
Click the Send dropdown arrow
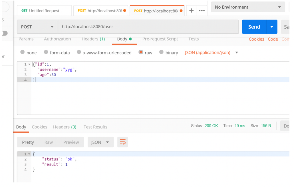coord(272,27)
